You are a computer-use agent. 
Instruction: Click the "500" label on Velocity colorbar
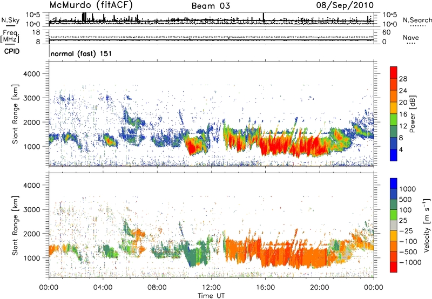[406, 199]
